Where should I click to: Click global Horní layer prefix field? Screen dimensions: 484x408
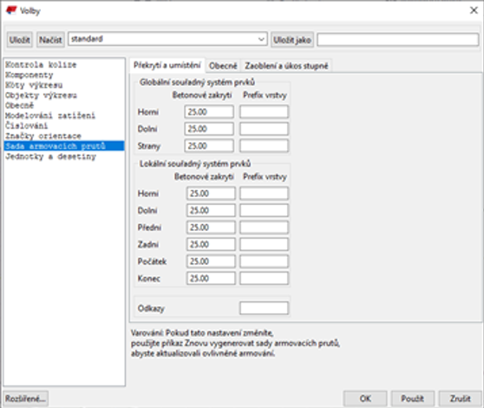click(264, 112)
